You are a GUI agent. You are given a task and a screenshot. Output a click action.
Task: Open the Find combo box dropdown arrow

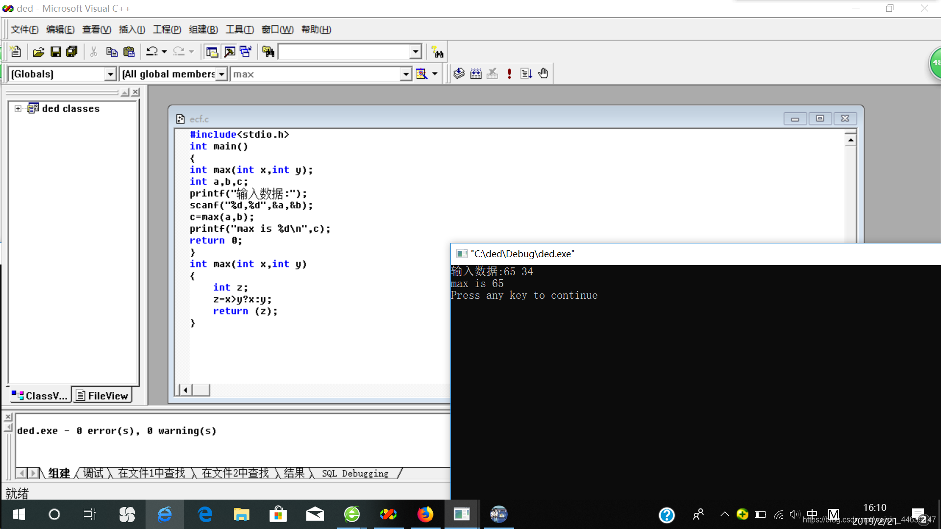click(x=416, y=51)
